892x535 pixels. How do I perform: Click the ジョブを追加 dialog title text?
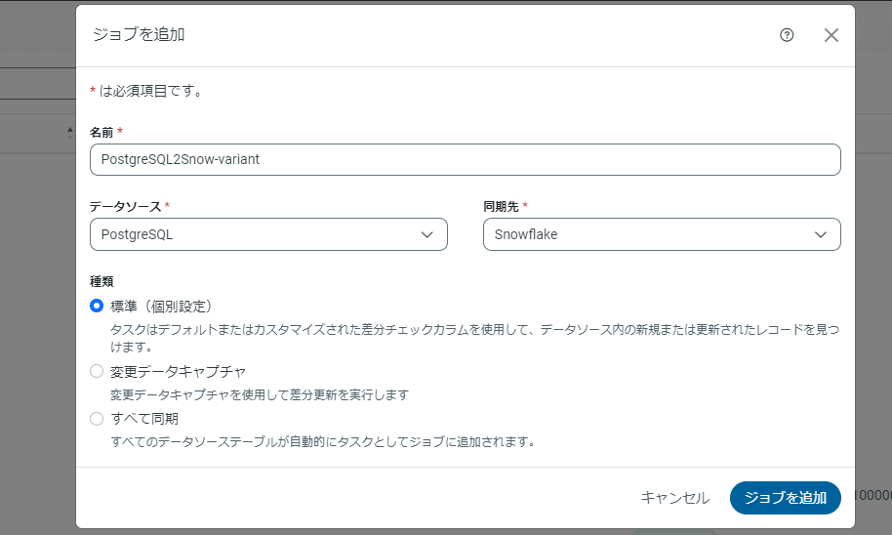[139, 35]
